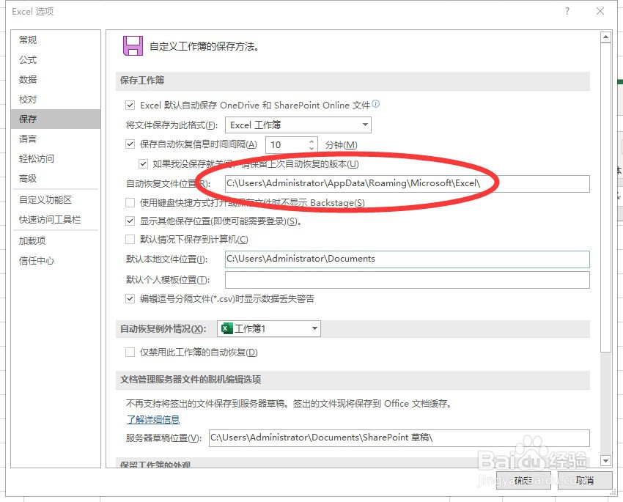Click the empty 默认个人模板位置 field
This screenshot has height=502, width=623.
point(408,280)
